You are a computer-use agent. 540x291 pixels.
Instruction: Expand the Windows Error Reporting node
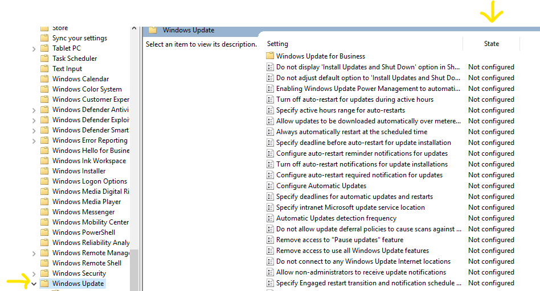tap(34, 141)
